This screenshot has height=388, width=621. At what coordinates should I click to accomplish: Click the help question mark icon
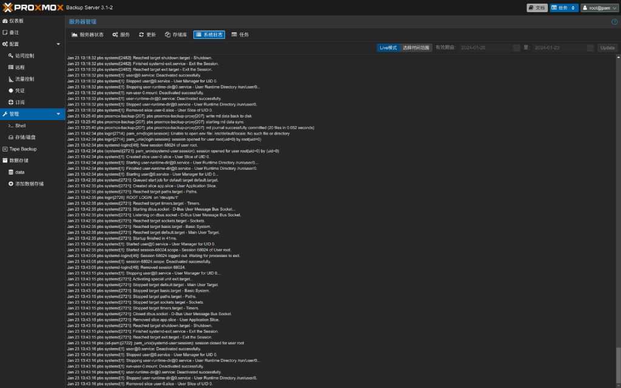point(615,21)
